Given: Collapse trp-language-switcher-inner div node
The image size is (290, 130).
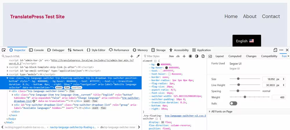Looking at the screenshot, I should tap(10, 91).
